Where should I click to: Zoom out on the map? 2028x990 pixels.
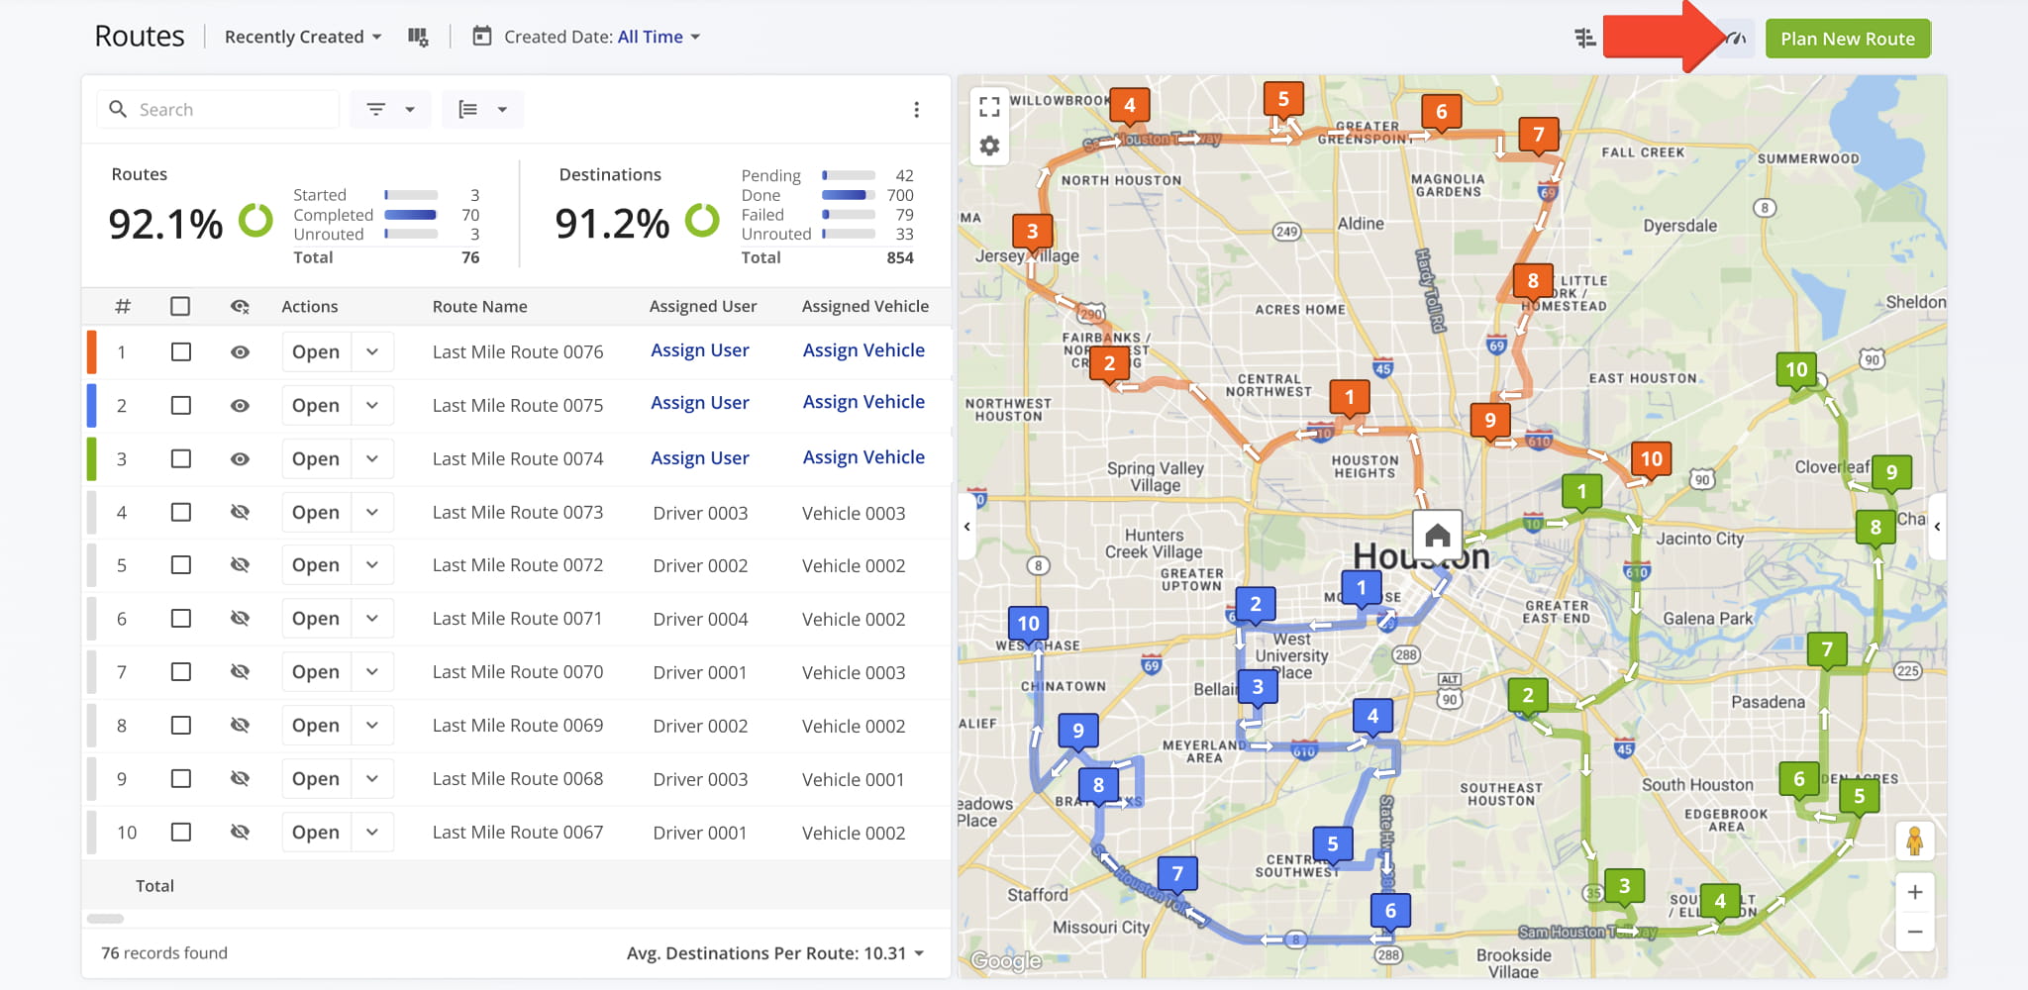[x=1914, y=932]
